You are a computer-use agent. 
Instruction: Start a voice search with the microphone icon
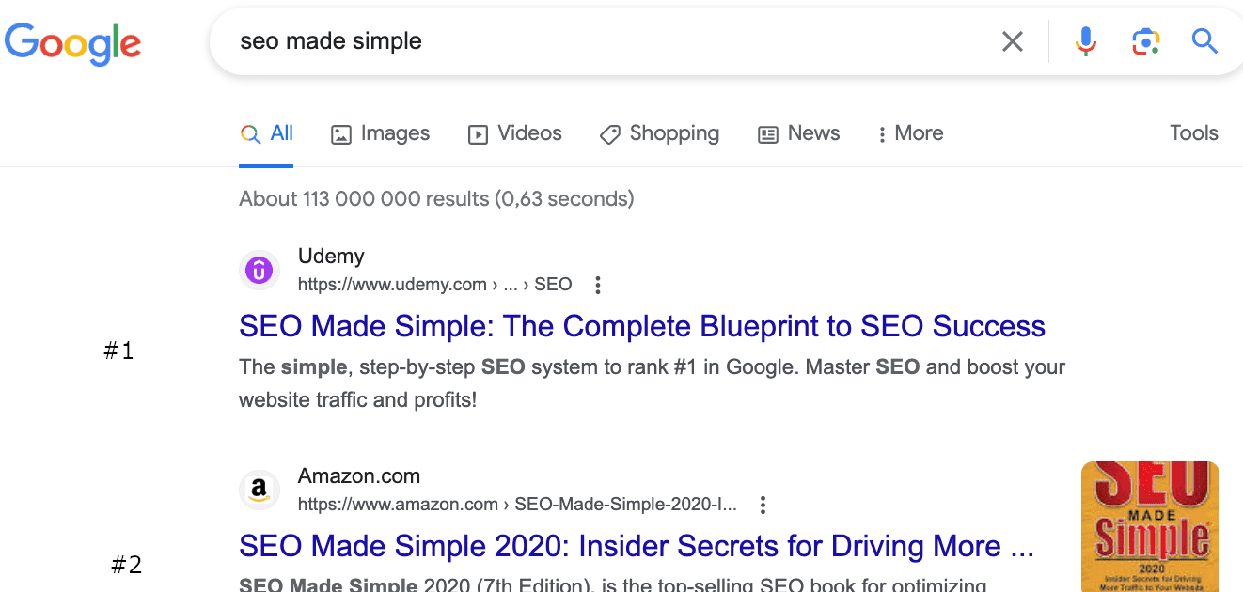(1085, 41)
